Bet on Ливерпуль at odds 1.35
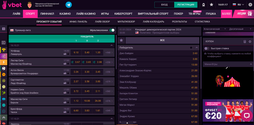 point(98,53)
